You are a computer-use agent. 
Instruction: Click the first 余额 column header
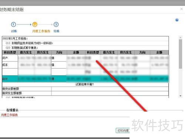[76, 52]
